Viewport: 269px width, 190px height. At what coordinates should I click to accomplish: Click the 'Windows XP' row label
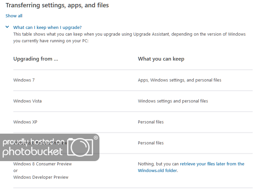[x=25, y=122]
